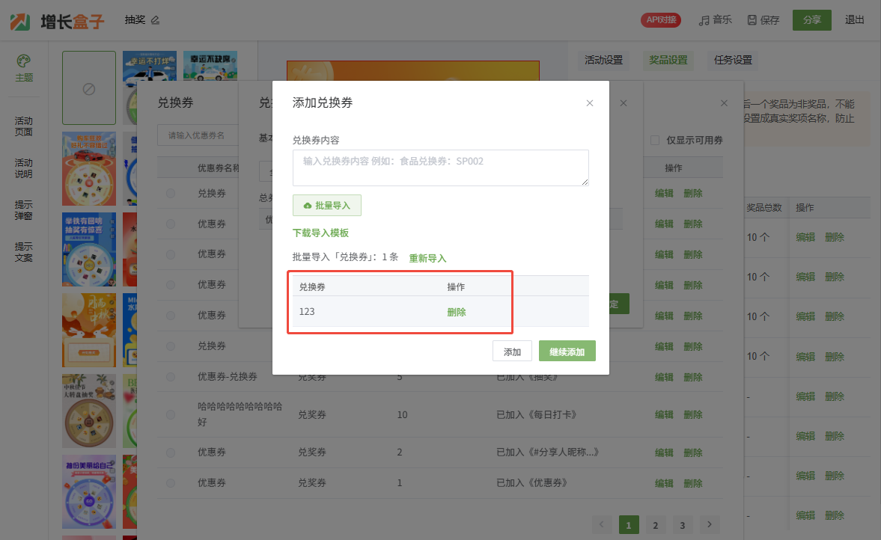Screen dimensions: 881x540
Task: Open 活动页面 in left sidebar
Action: pos(24,126)
